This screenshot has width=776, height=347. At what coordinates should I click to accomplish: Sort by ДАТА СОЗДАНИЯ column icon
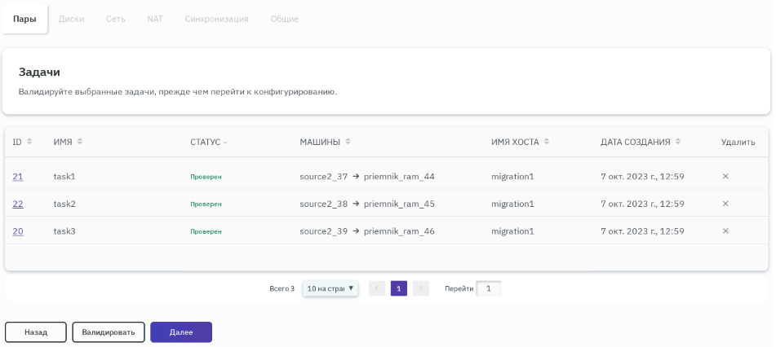[x=678, y=142]
